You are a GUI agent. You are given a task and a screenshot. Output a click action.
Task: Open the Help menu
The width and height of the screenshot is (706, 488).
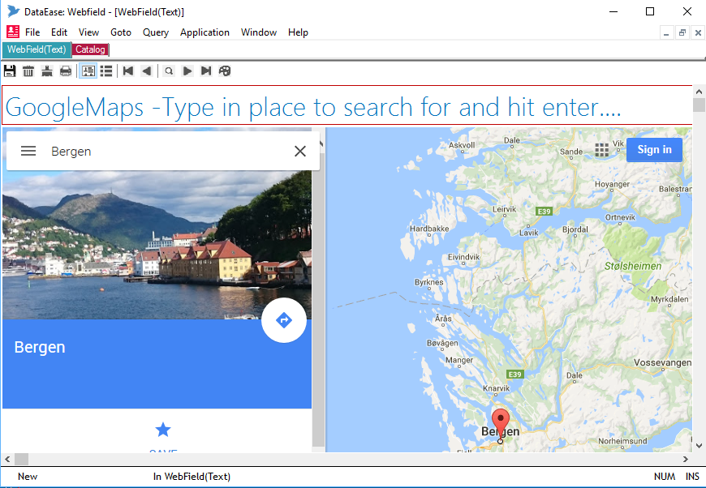click(x=298, y=32)
